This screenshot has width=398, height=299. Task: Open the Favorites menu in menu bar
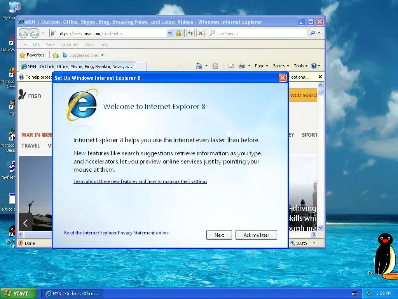click(69, 44)
